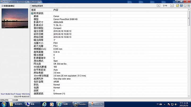Select the Spot metering mode value
Viewport: 191px width, 107px height.
[x=55, y=61]
